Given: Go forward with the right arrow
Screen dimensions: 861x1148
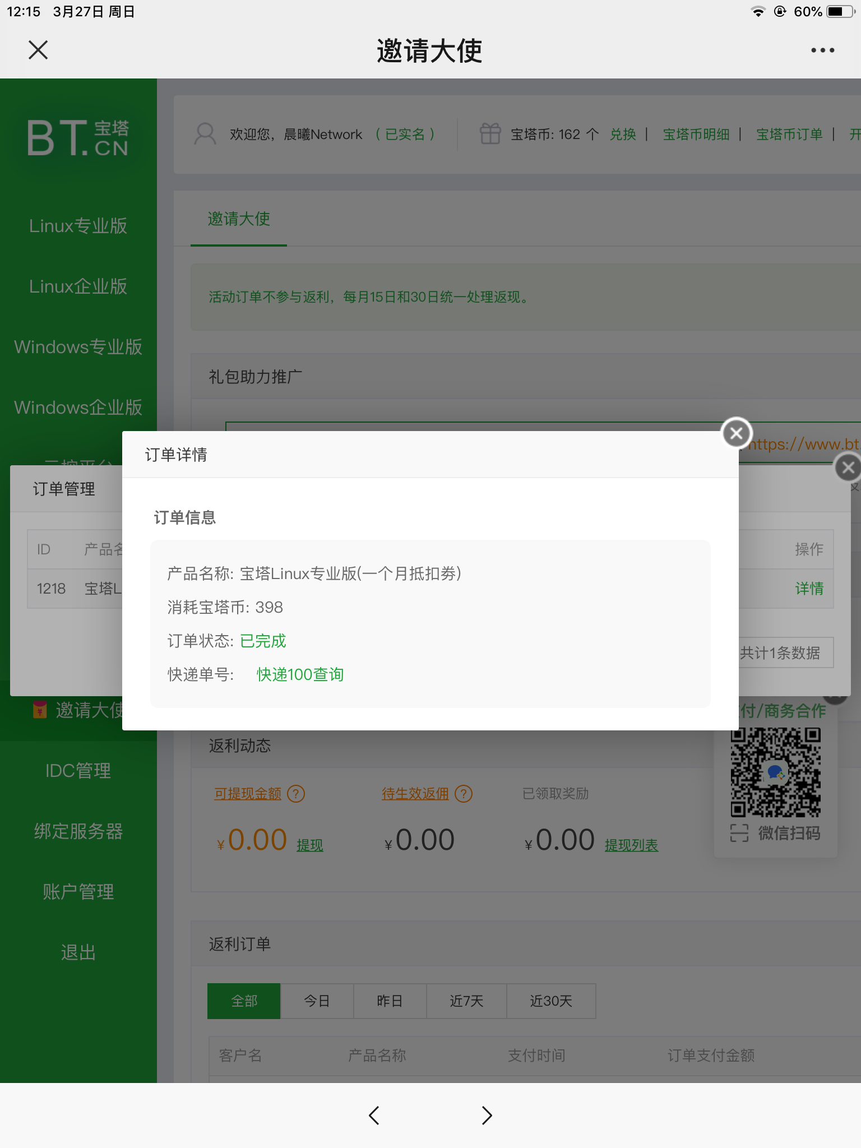Looking at the screenshot, I should click(x=487, y=1115).
